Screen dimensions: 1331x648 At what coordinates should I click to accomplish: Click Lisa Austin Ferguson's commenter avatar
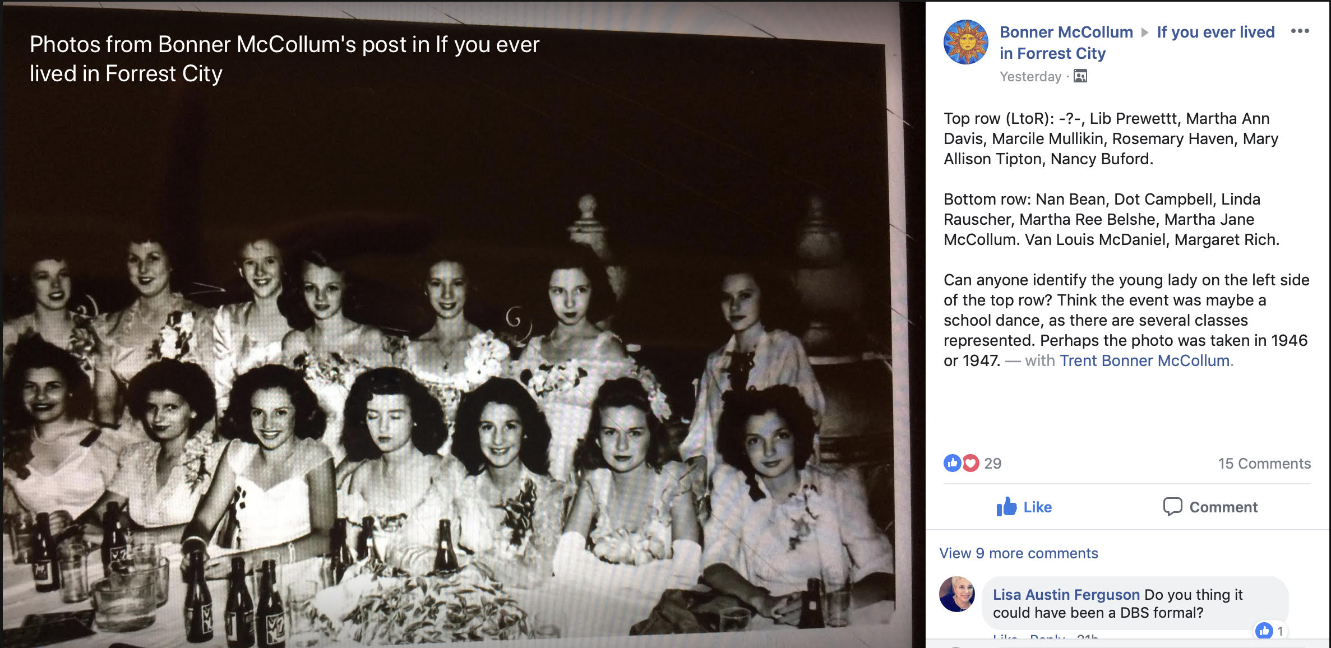click(957, 594)
